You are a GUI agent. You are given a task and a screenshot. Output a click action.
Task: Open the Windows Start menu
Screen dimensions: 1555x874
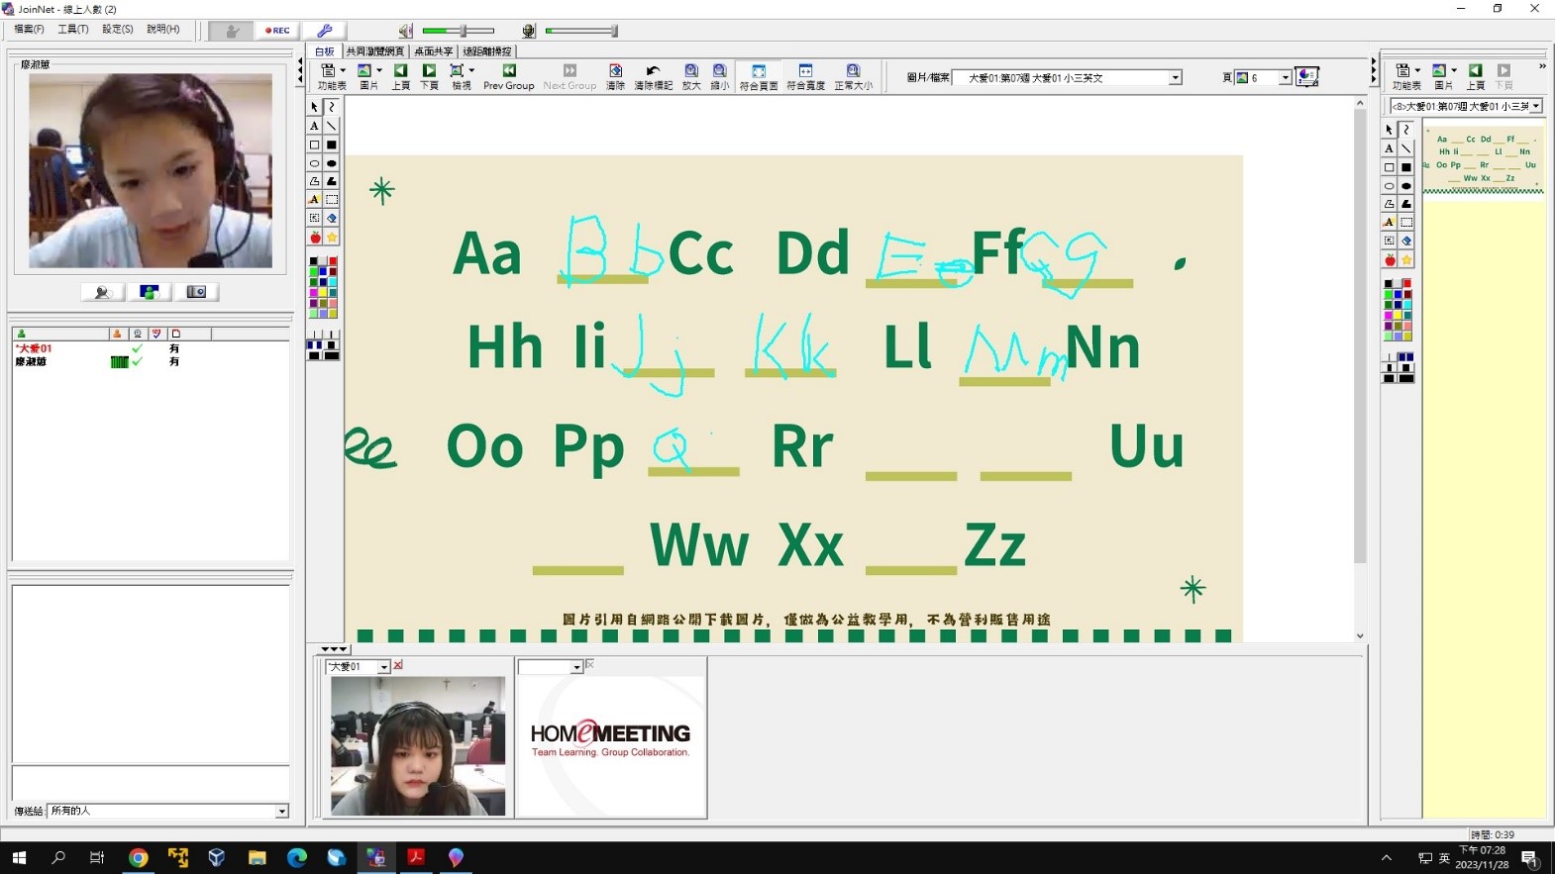pos(19,858)
